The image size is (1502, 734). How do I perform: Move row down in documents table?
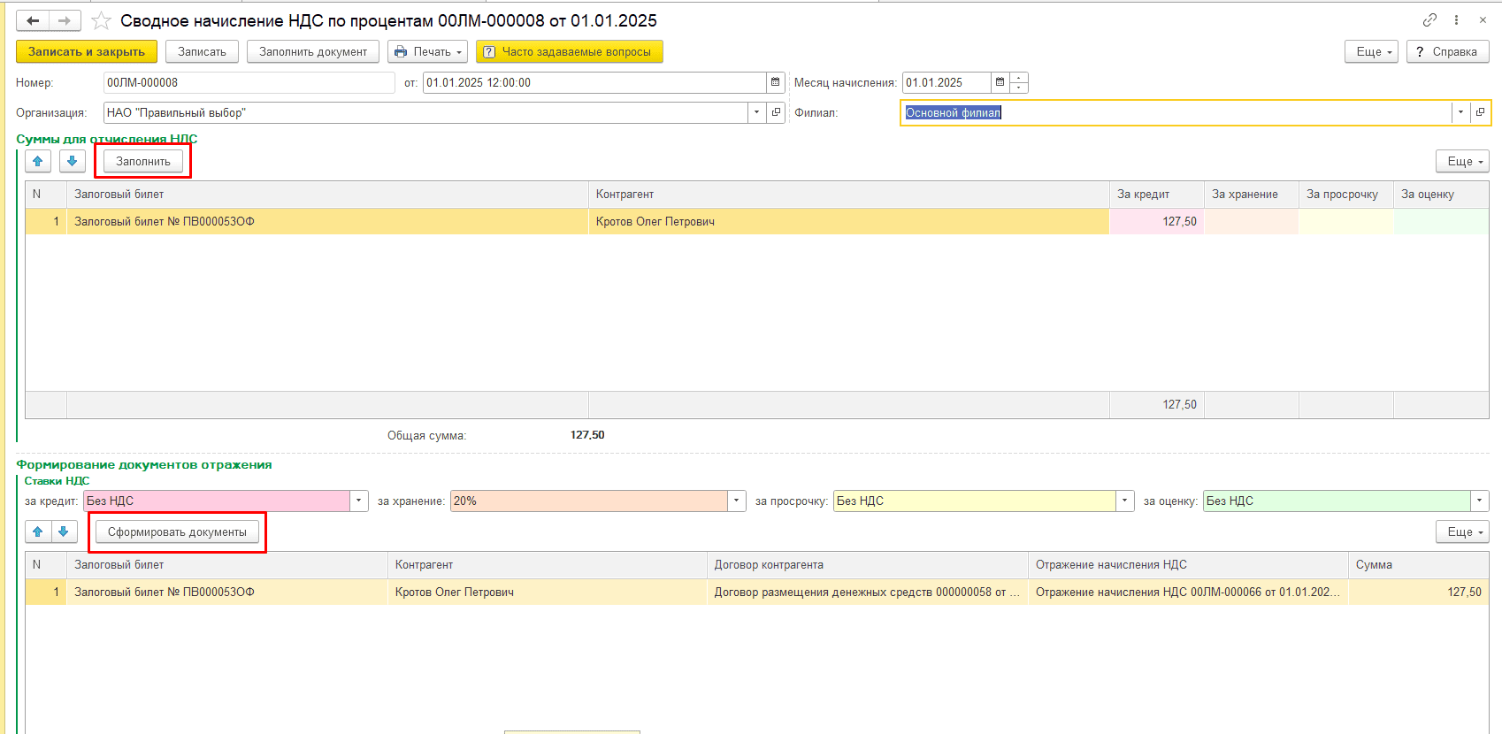[64, 531]
